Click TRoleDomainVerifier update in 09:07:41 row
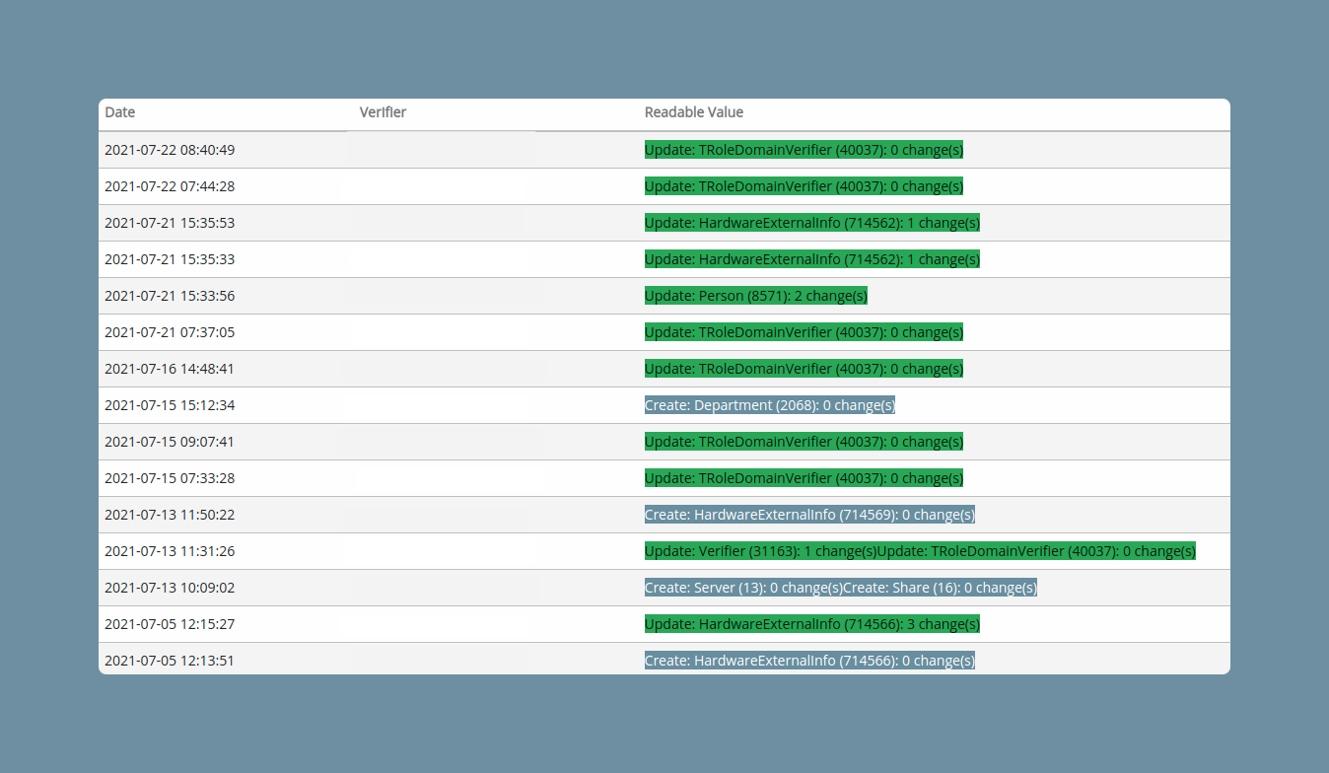This screenshot has width=1329, height=773. tap(804, 442)
